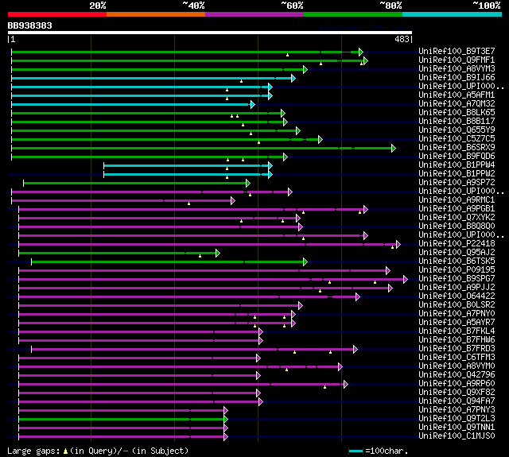Open the UniRef100_P09195 label
The width and height of the screenshot is (509, 457).
[457, 270]
